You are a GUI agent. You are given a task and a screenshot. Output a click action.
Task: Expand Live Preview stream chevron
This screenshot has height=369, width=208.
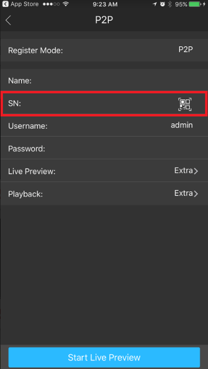[196, 171]
